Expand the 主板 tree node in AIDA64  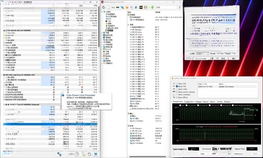pyautogui.click(x=102, y=33)
